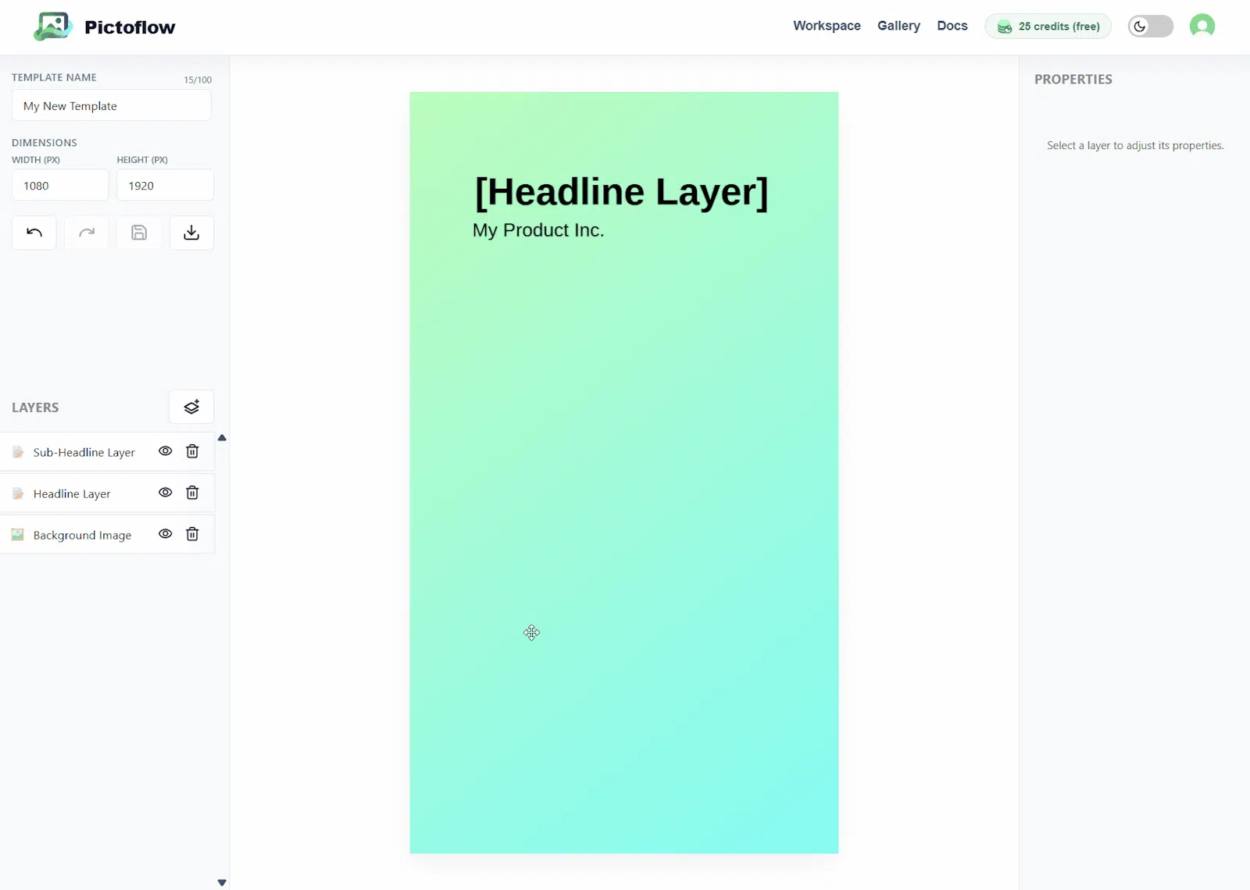Click the layers list scroll down arrow
This screenshot has height=890, width=1250.
(222, 882)
